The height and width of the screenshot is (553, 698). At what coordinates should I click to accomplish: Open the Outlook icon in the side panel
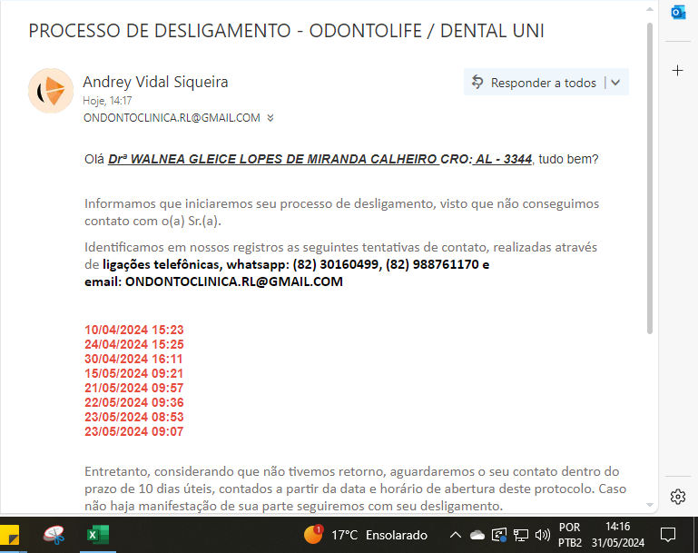[x=678, y=13]
